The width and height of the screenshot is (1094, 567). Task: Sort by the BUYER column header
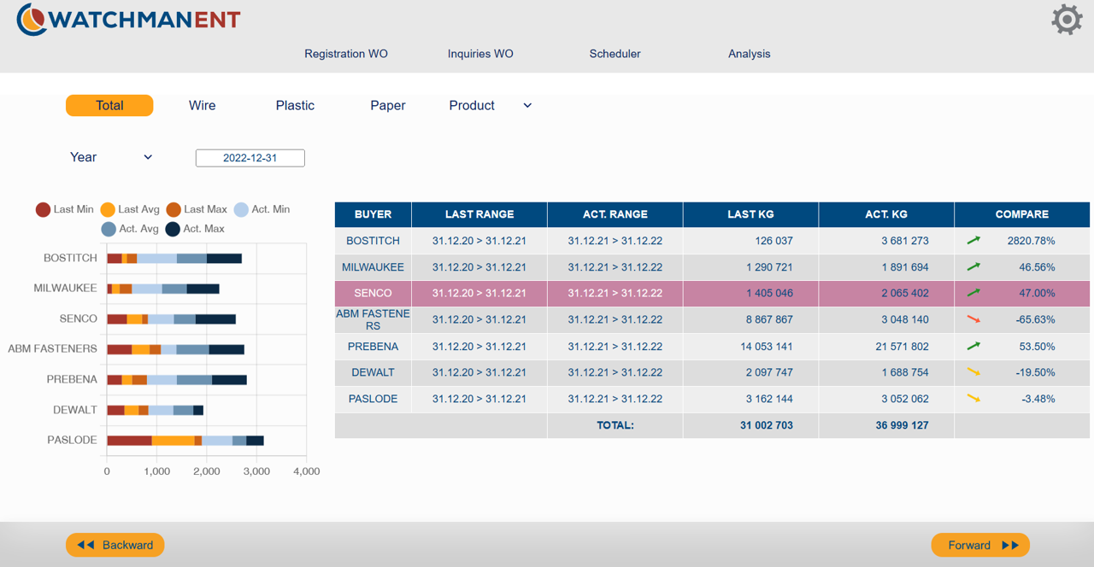coord(373,214)
